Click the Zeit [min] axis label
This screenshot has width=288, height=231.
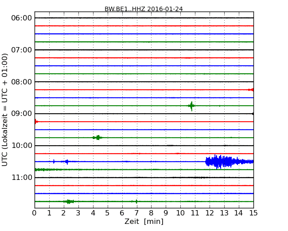144,221
